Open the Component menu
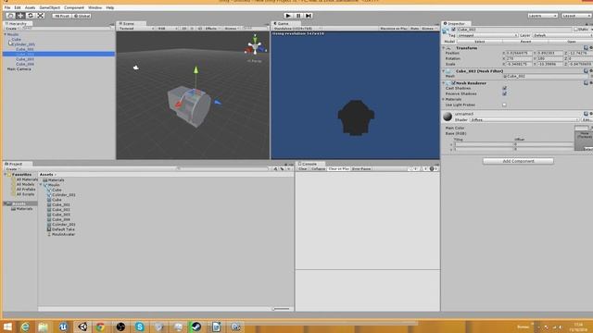 (74, 7)
